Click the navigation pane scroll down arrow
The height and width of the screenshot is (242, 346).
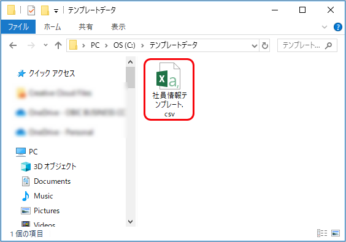[x=130, y=222]
